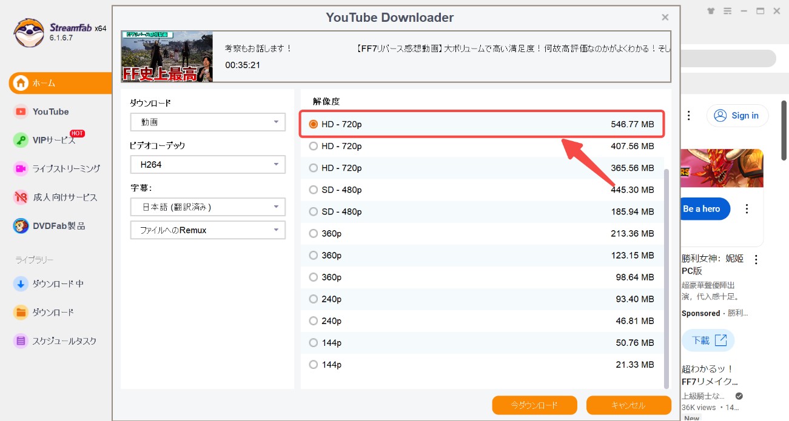789x421 pixels.
Task: Click the Sponsored label under the ad
Action: [700, 313]
